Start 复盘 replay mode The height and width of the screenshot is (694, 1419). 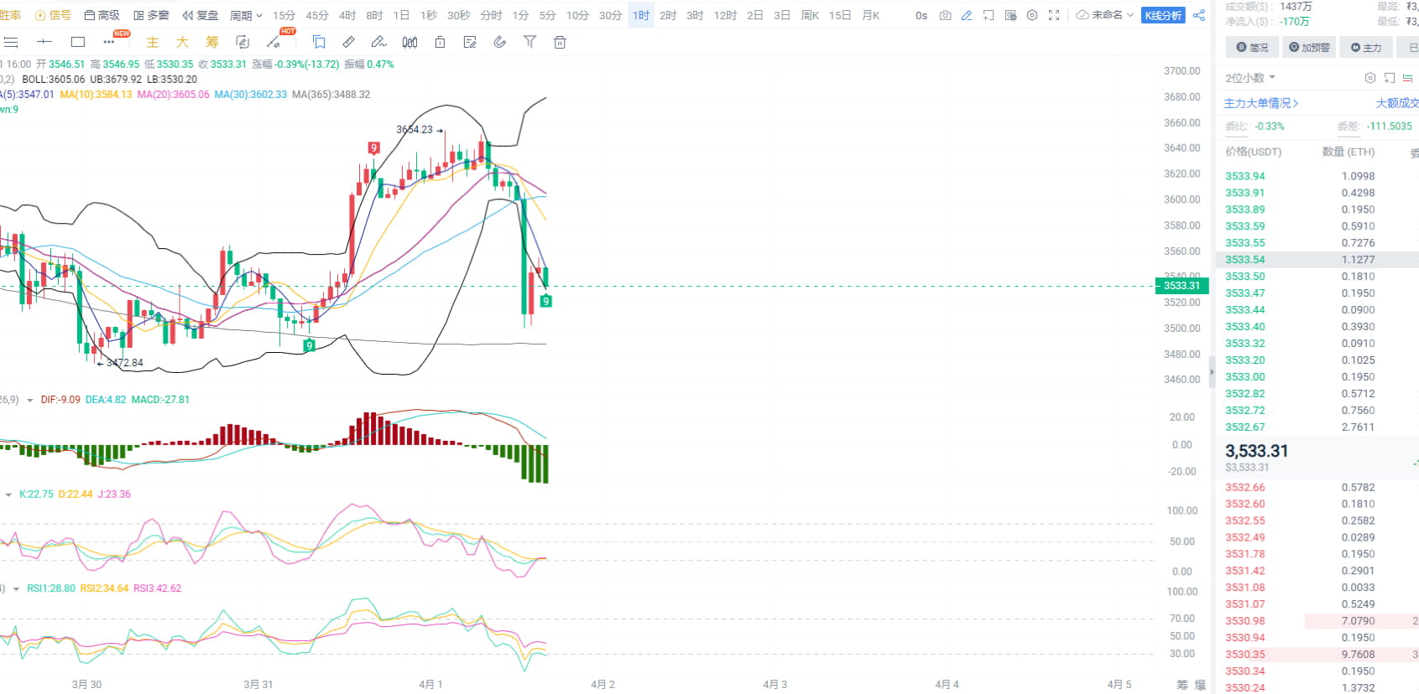201,15
